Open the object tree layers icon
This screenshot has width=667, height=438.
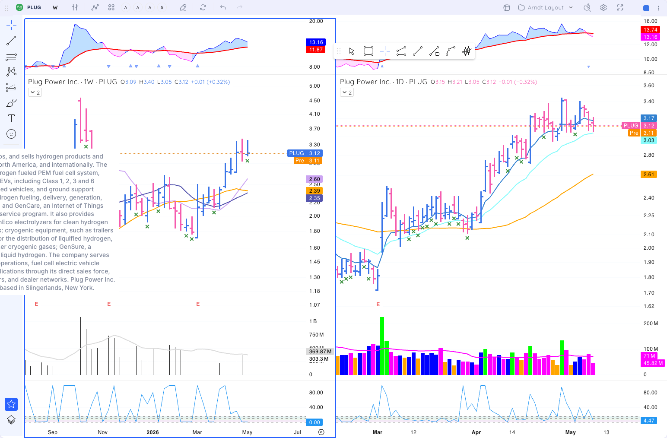pyautogui.click(x=11, y=420)
